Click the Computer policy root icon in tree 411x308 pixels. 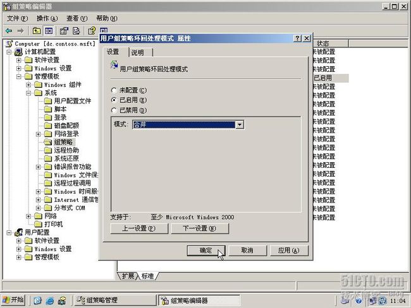pos(9,44)
